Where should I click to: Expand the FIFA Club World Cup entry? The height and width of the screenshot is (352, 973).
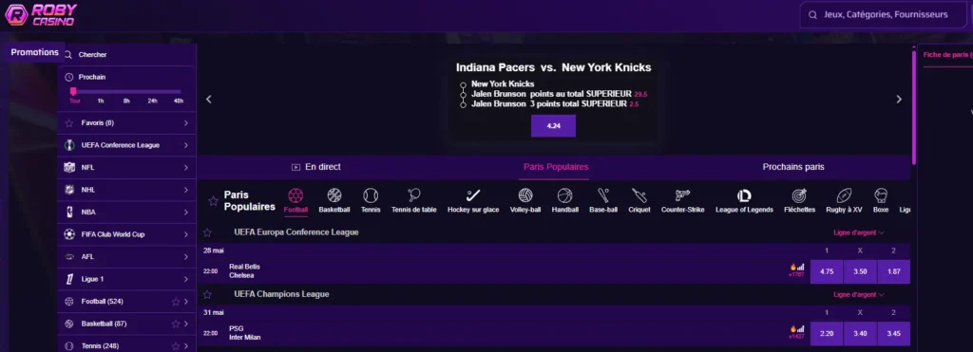point(126,234)
